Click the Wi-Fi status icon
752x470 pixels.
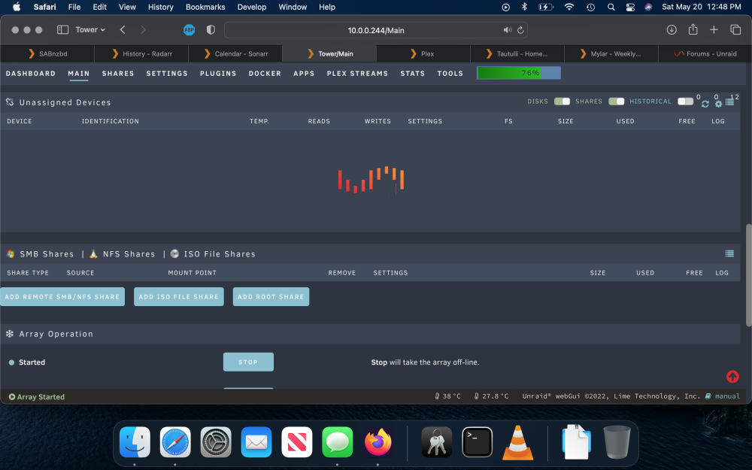pyautogui.click(x=569, y=8)
